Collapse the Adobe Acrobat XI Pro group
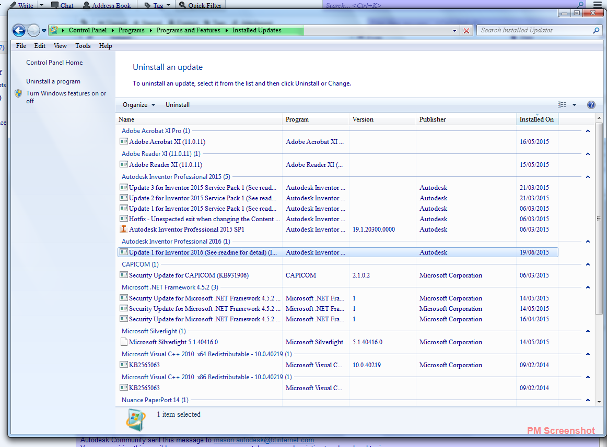Viewport: 607px width, 447px height. click(x=588, y=131)
